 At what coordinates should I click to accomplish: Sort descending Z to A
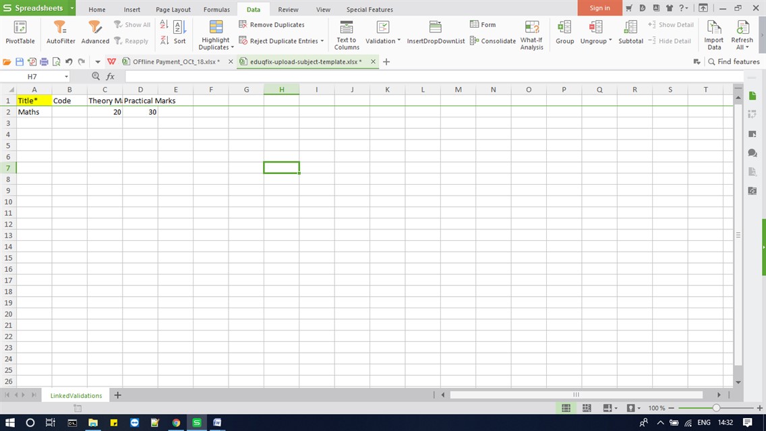(x=164, y=41)
